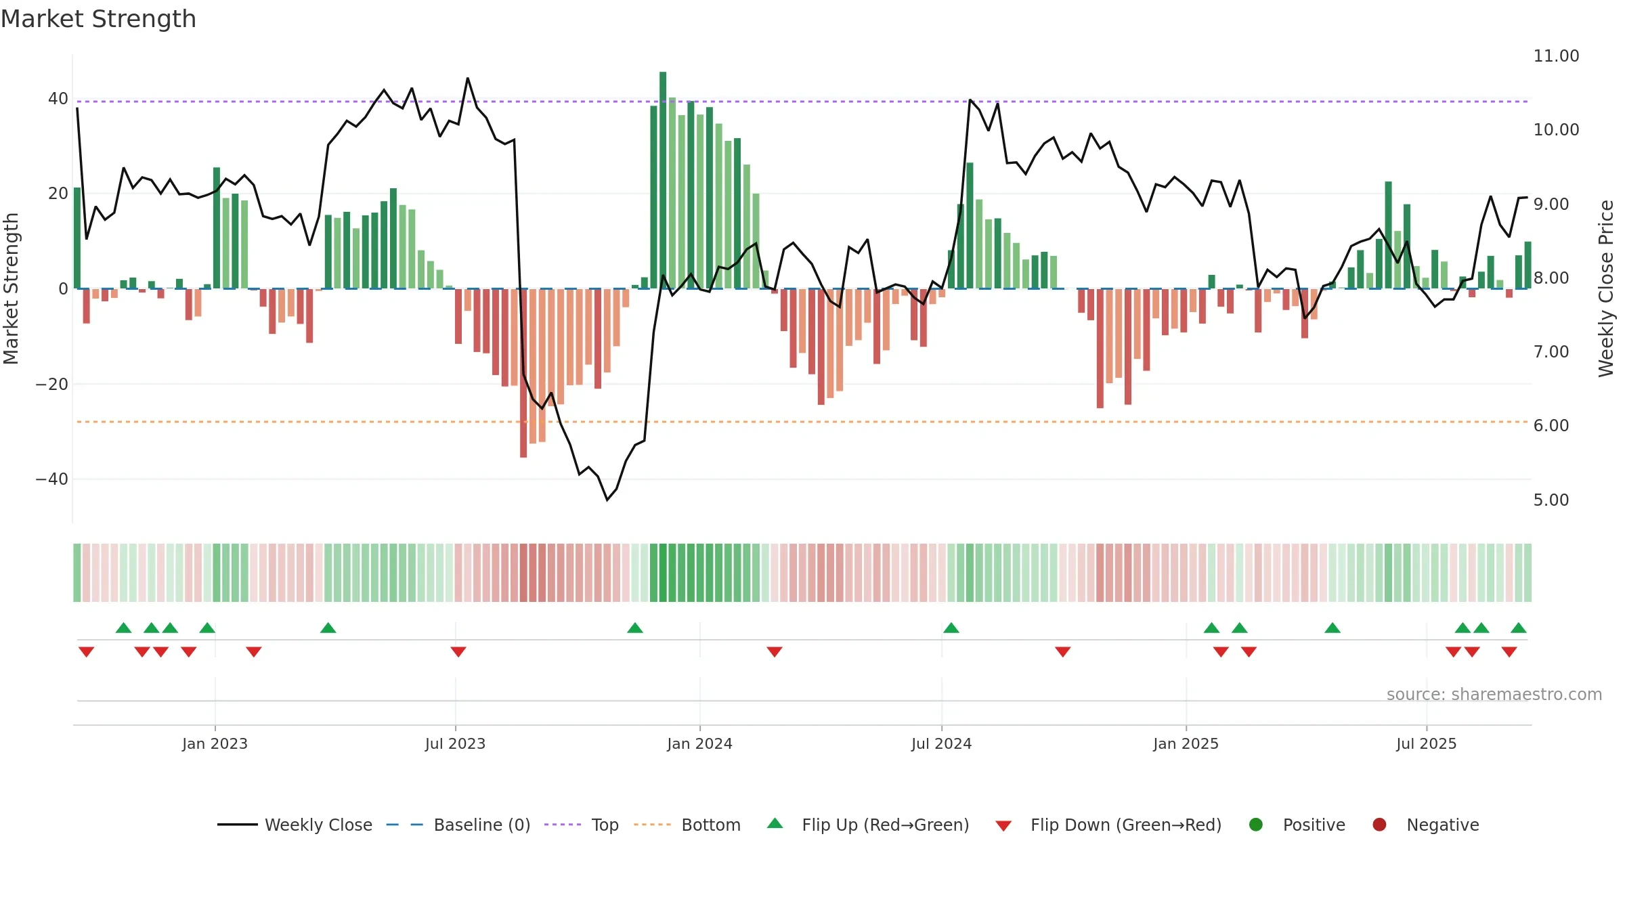Viewport: 1625px width, 914px height.
Task: Click the blue dashed Baseline sample in the legend
Action: click(405, 825)
